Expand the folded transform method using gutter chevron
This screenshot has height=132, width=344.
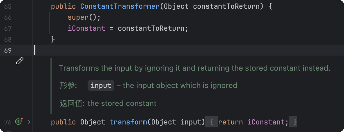(x=29, y=122)
